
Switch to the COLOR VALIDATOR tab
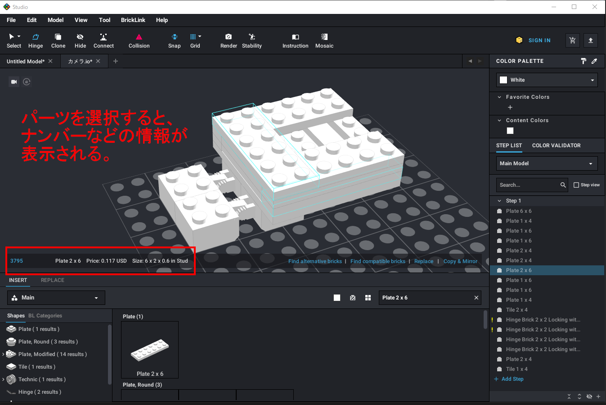point(556,145)
